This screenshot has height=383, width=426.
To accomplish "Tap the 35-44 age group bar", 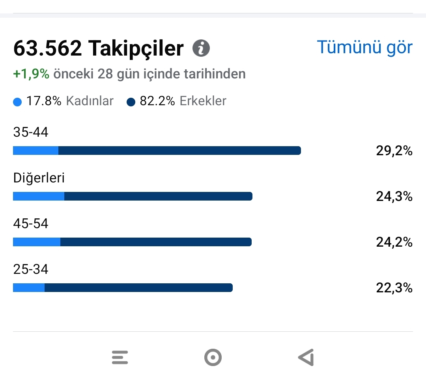I will point(157,151).
